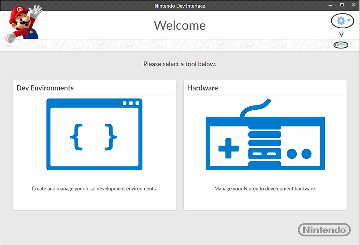
Task: Close the Nintendo Dev Interface window
Action: [x=354, y=5]
